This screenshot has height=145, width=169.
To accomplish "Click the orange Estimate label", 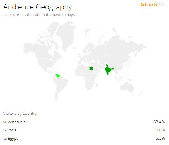I will point(149,4).
